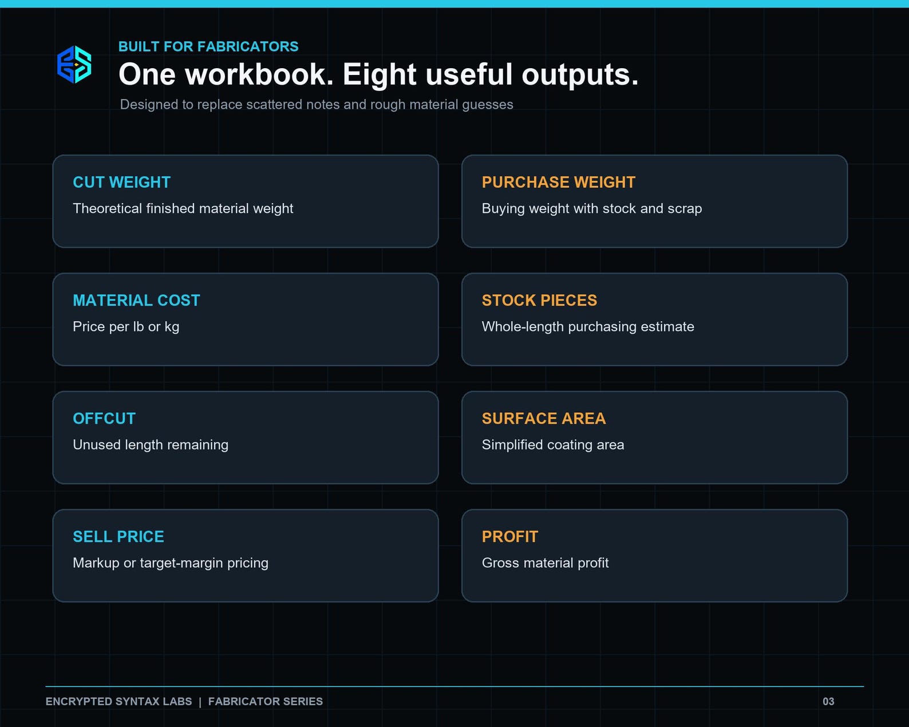
Task: Select the 'SELL PRICE' card title
Action: [x=118, y=537]
